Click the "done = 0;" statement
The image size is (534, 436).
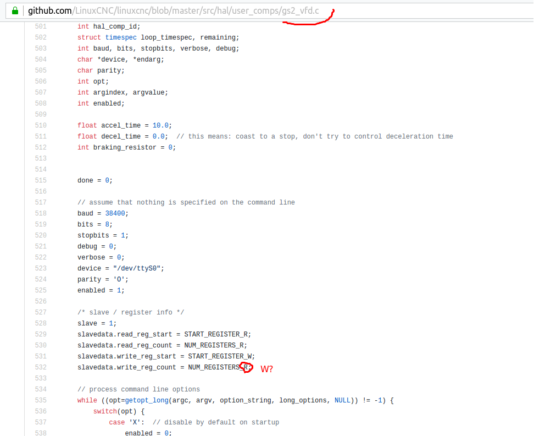[x=94, y=180]
